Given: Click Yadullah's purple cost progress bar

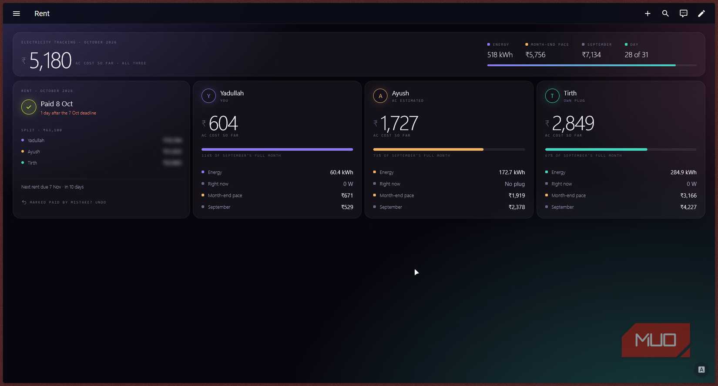Looking at the screenshot, I should 277,149.
